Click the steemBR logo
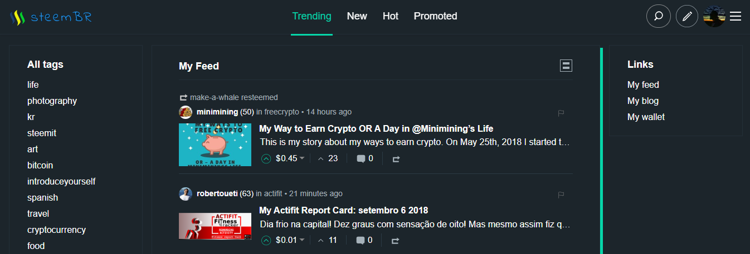The height and width of the screenshot is (254, 750). click(x=51, y=17)
